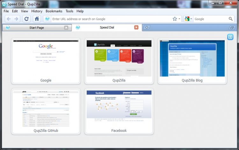This screenshot has height=150, width=239.
Task: Click the QupZilla Blog dial caption
Action: (x=192, y=80)
